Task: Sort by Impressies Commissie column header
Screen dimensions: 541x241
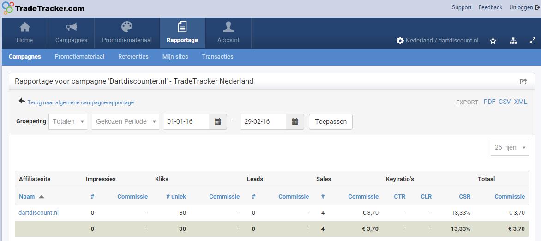Action: pos(132,197)
